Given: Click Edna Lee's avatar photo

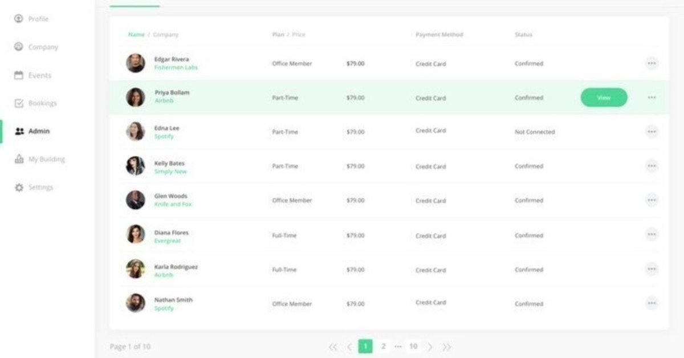Looking at the screenshot, I should tap(135, 131).
